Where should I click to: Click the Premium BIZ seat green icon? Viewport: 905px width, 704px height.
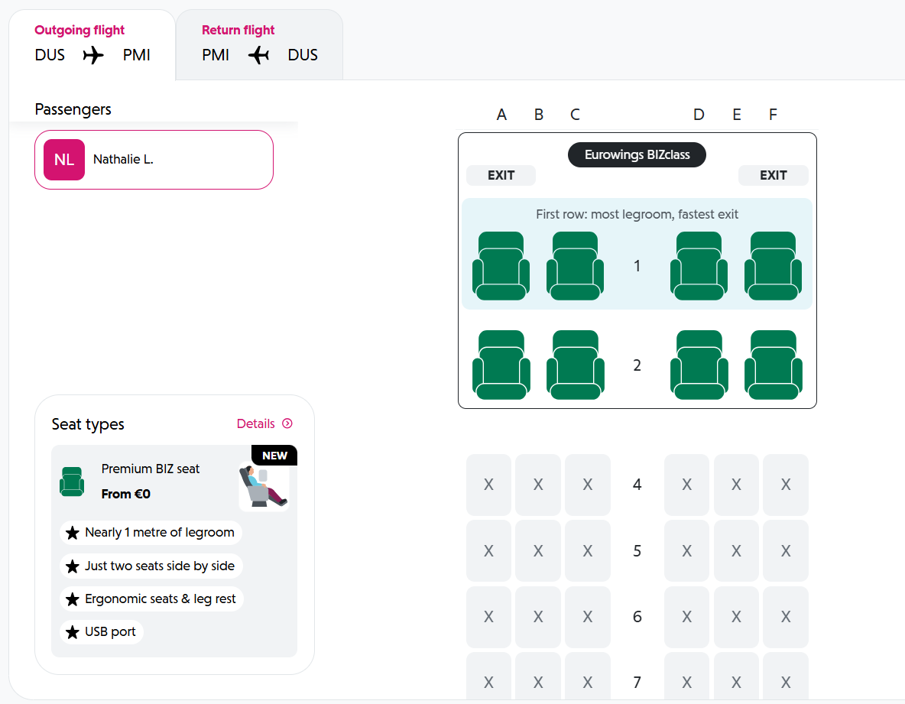(x=72, y=482)
